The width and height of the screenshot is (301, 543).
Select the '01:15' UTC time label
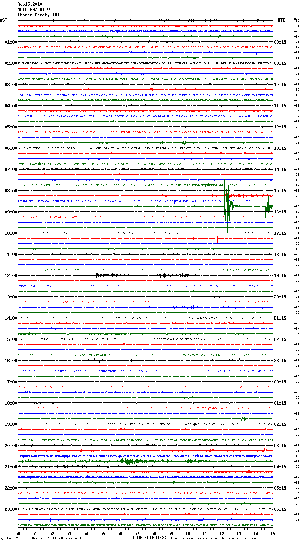tap(280, 403)
